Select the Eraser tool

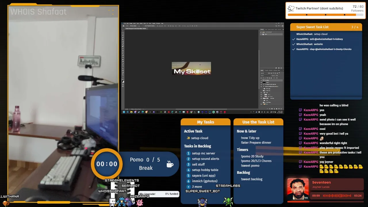coord(123,55)
